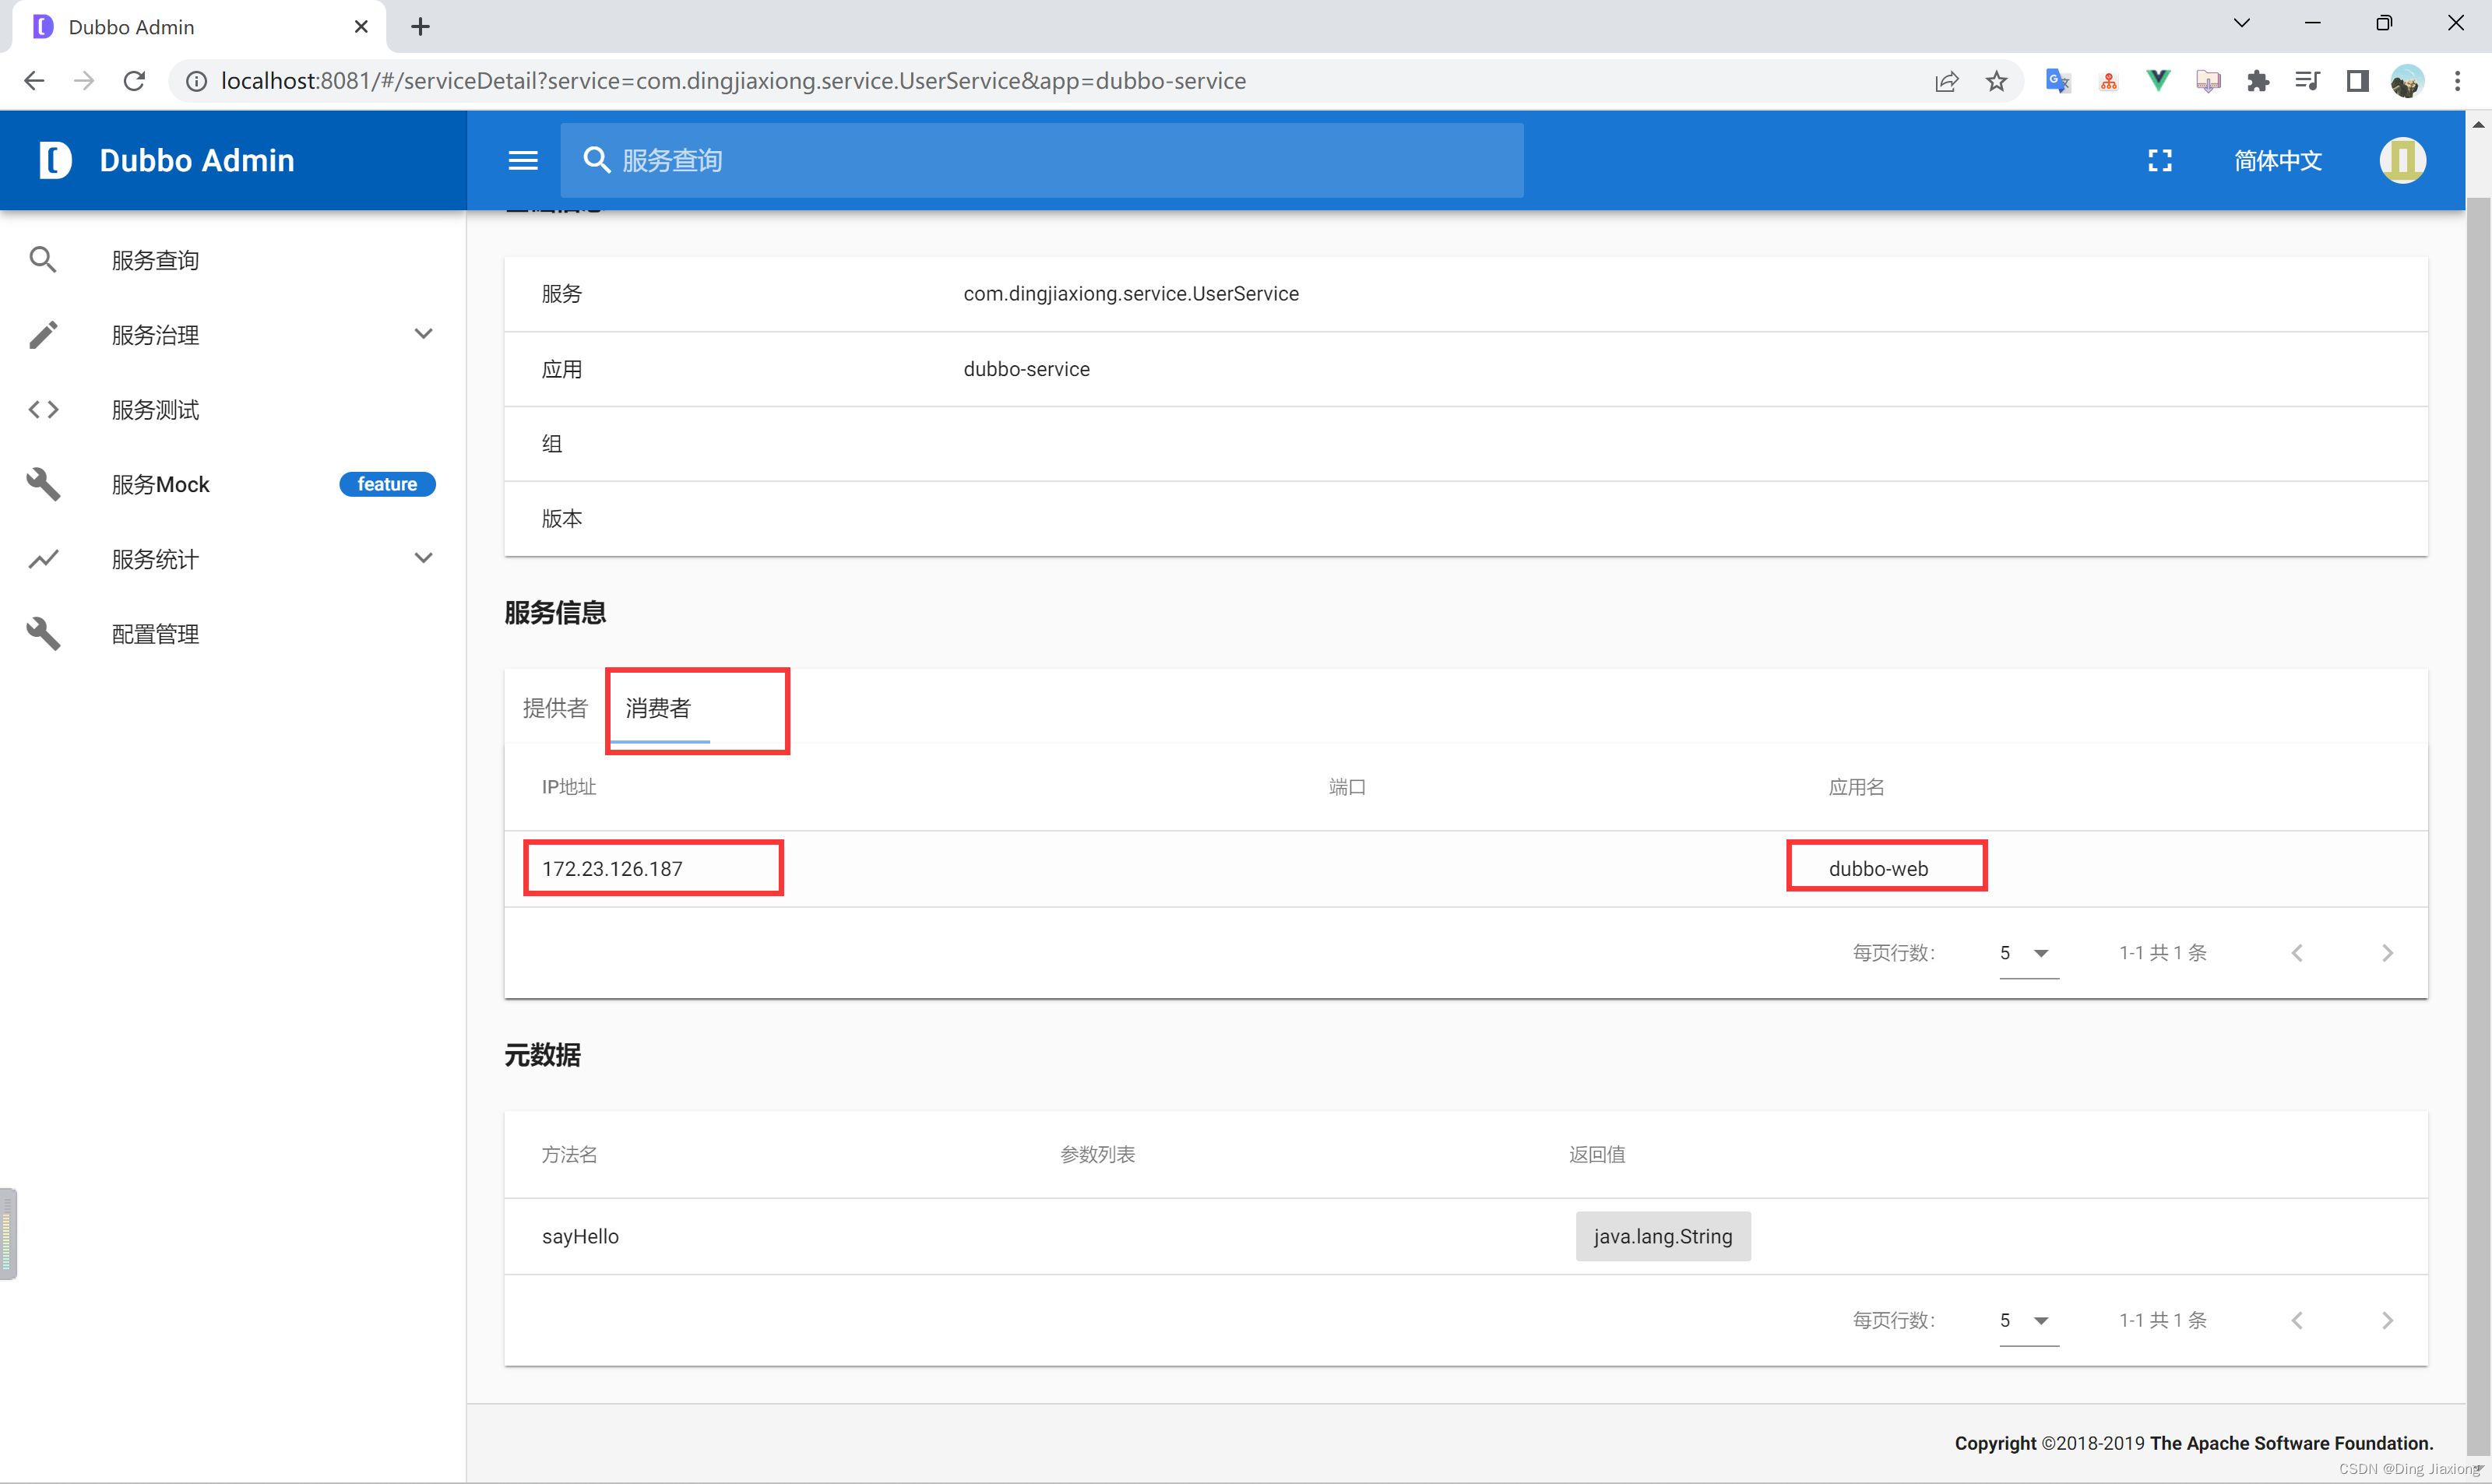
Task: Click the share page icon in address bar
Action: (1946, 81)
